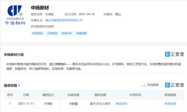
Task: Click 企查查 logo icon beside export button
Action: tap(168, 85)
